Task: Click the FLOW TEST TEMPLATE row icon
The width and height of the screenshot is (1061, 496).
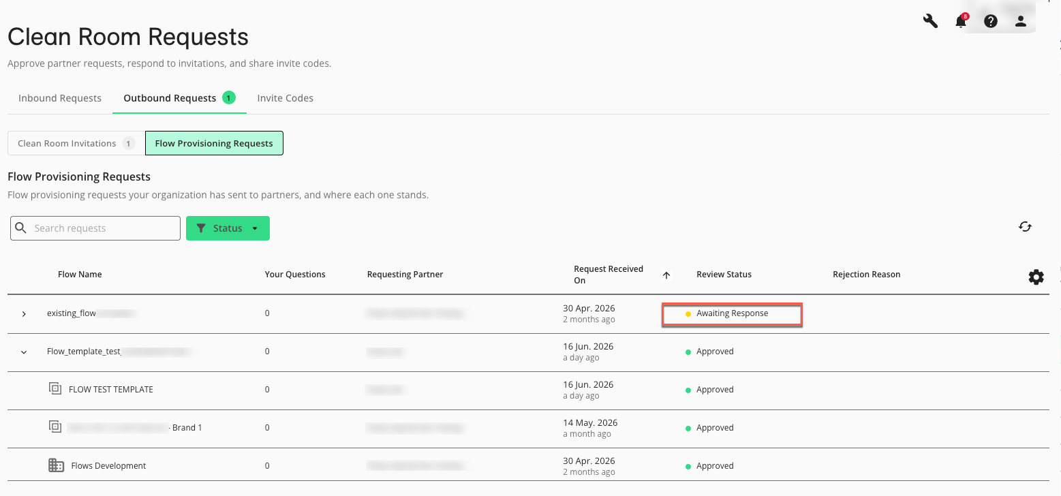Action: (55, 388)
